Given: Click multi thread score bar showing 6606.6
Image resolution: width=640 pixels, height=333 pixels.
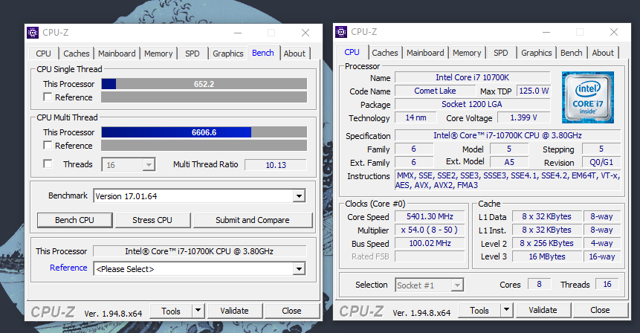Looking at the screenshot, I should [204, 132].
